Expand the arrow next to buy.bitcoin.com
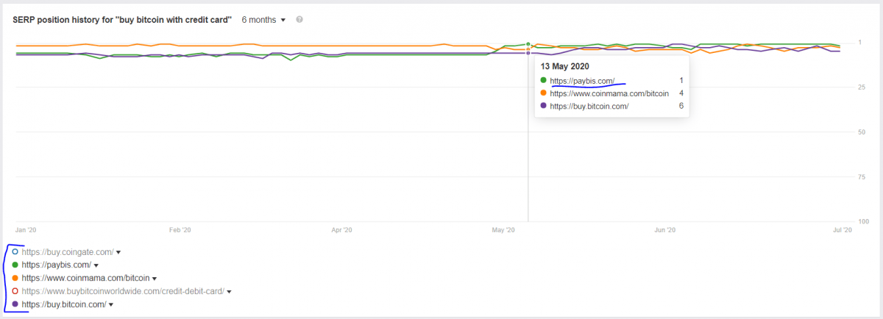 pyautogui.click(x=111, y=304)
